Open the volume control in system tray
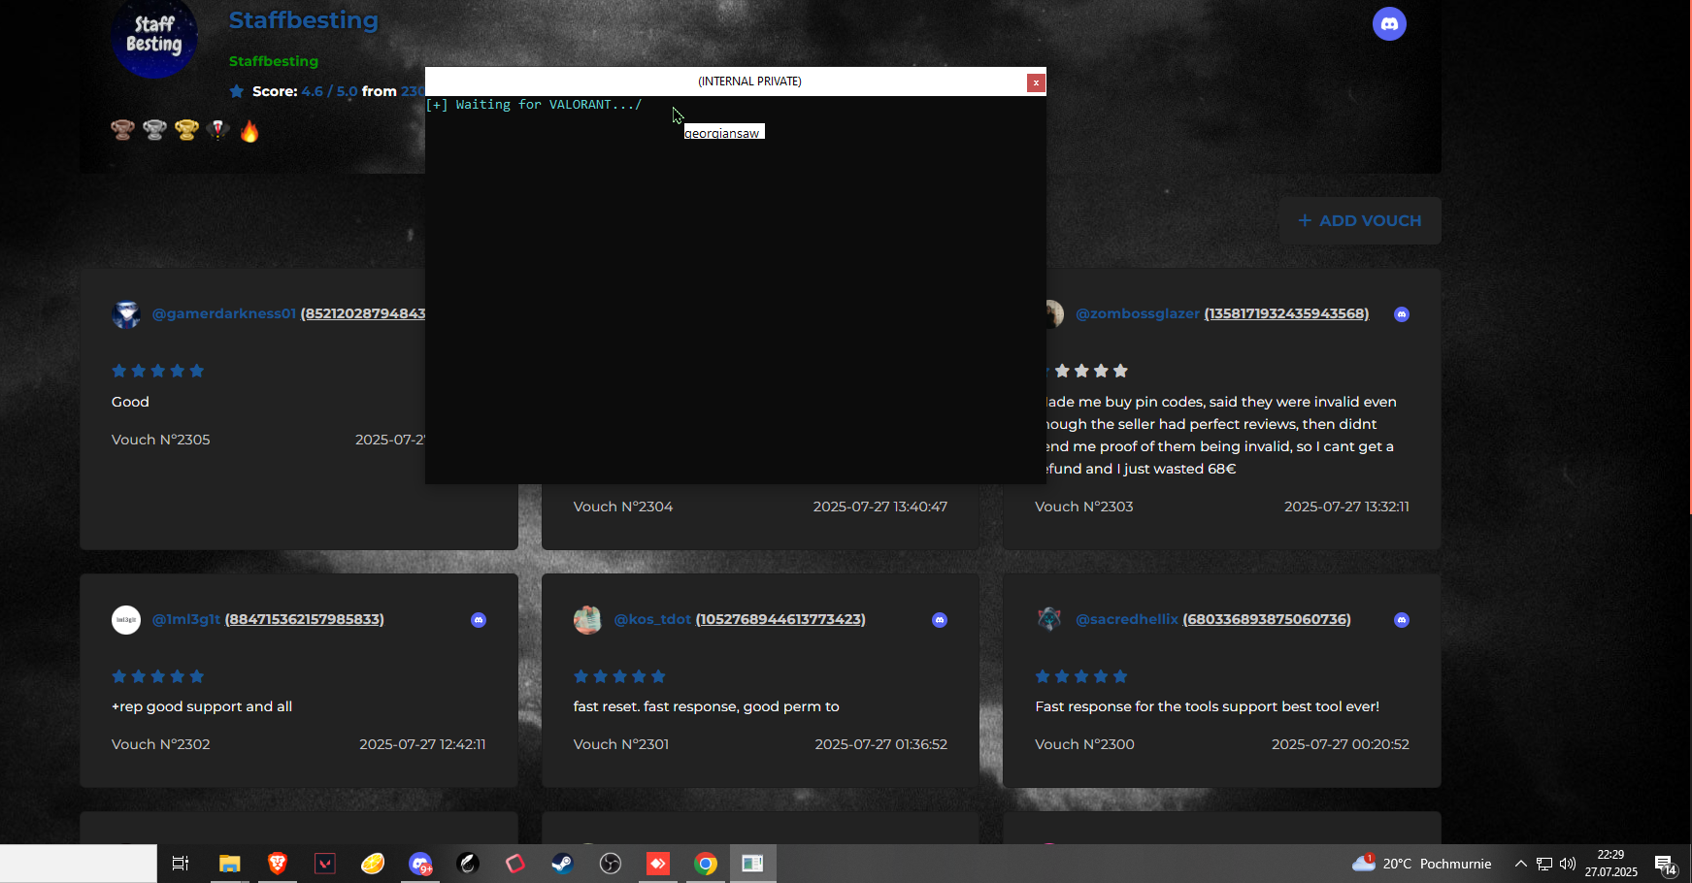 (x=1567, y=864)
